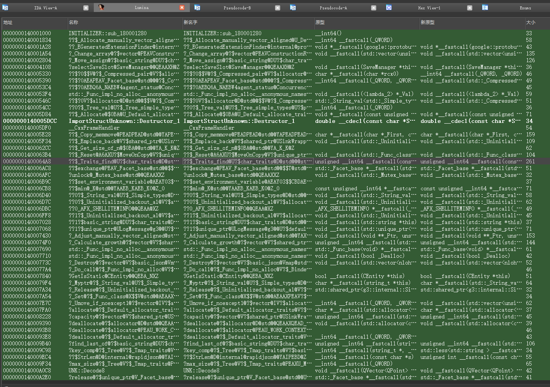The image size is (550, 387).
Task: Click the Enums tab icon
Action: click(x=485, y=7)
